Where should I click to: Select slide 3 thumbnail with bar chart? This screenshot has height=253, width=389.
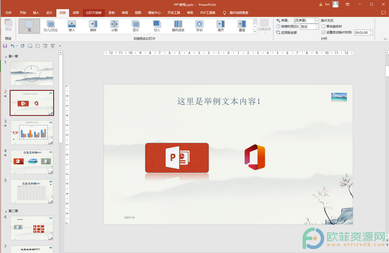(32, 132)
